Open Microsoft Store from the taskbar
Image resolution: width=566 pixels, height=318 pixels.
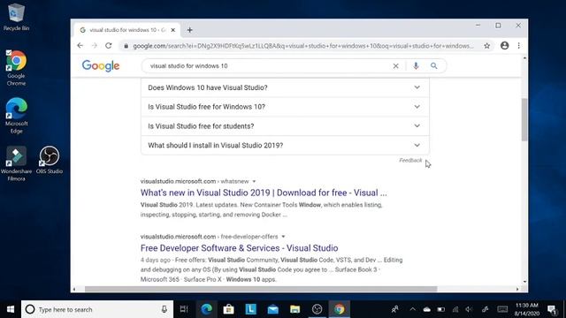pos(228,309)
